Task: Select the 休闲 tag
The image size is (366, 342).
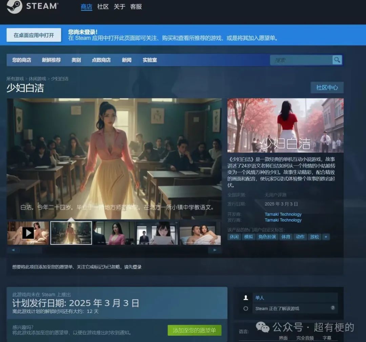Action: (x=234, y=237)
